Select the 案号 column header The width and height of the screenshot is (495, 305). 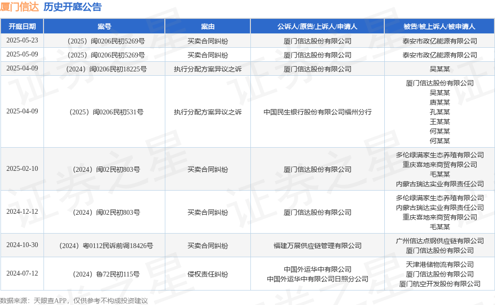point(104,27)
